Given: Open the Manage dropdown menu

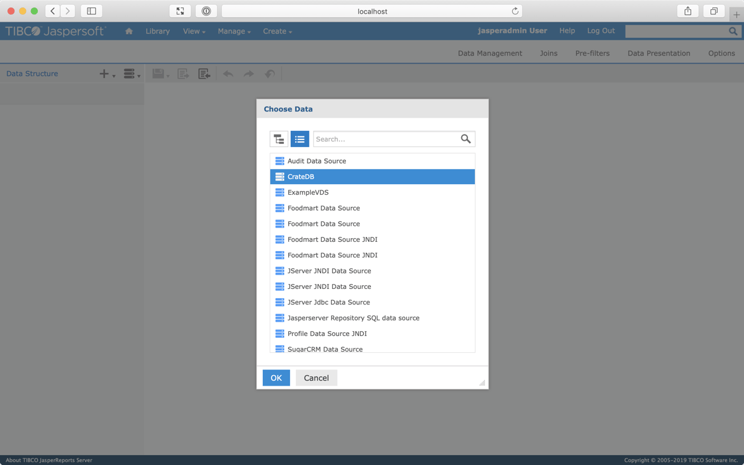Looking at the screenshot, I should click(x=234, y=31).
